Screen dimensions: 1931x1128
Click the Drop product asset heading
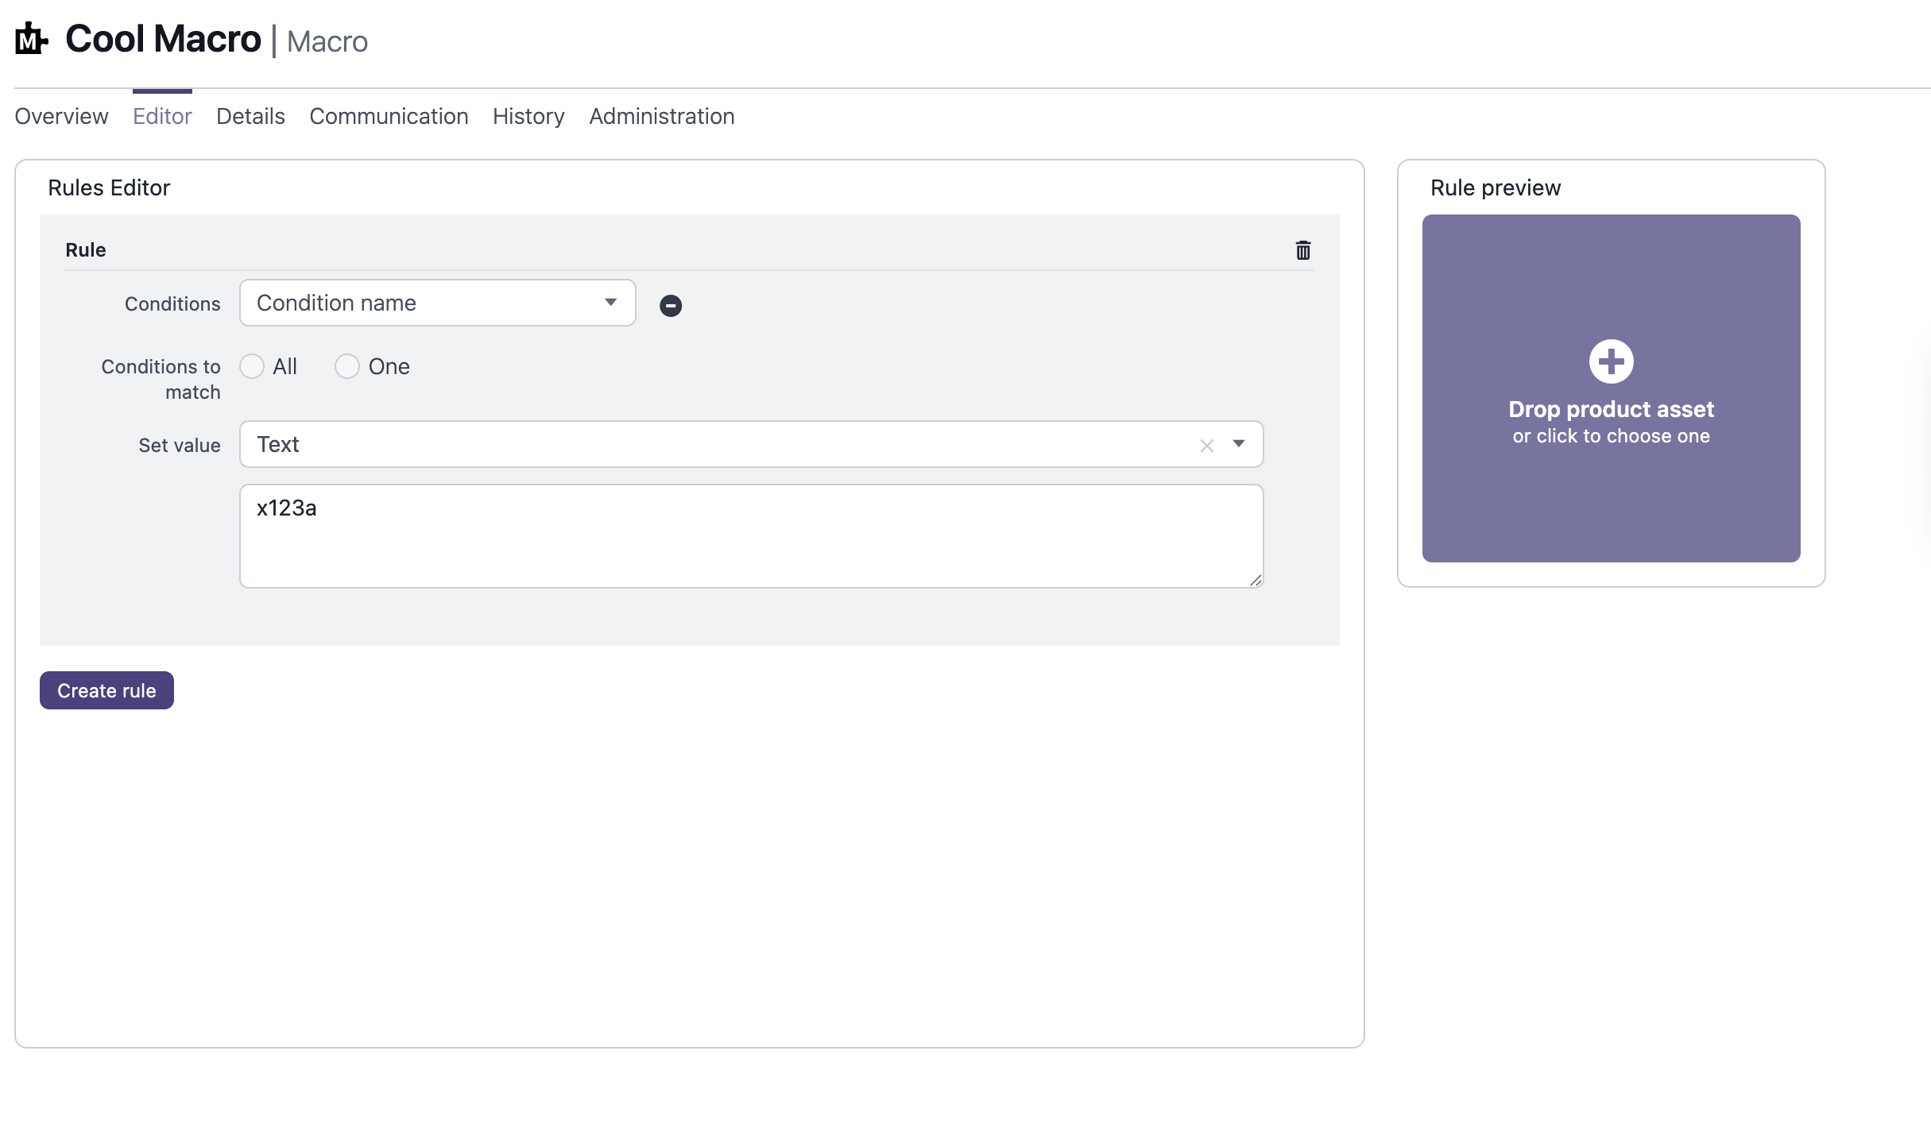[1611, 409]
